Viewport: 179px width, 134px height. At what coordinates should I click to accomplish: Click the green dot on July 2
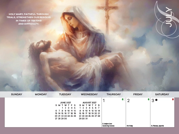(x=149, y=99)
